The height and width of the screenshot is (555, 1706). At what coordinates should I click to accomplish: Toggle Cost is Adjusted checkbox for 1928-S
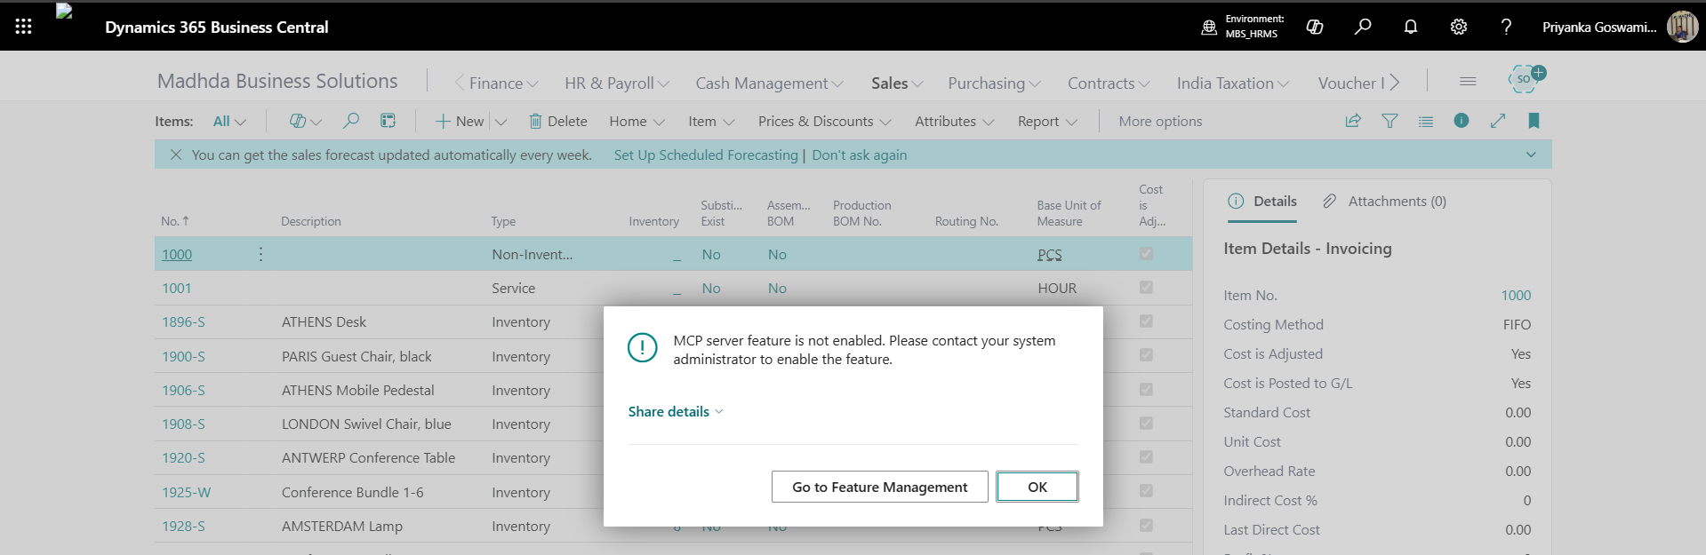click(x=1146, y=526)
